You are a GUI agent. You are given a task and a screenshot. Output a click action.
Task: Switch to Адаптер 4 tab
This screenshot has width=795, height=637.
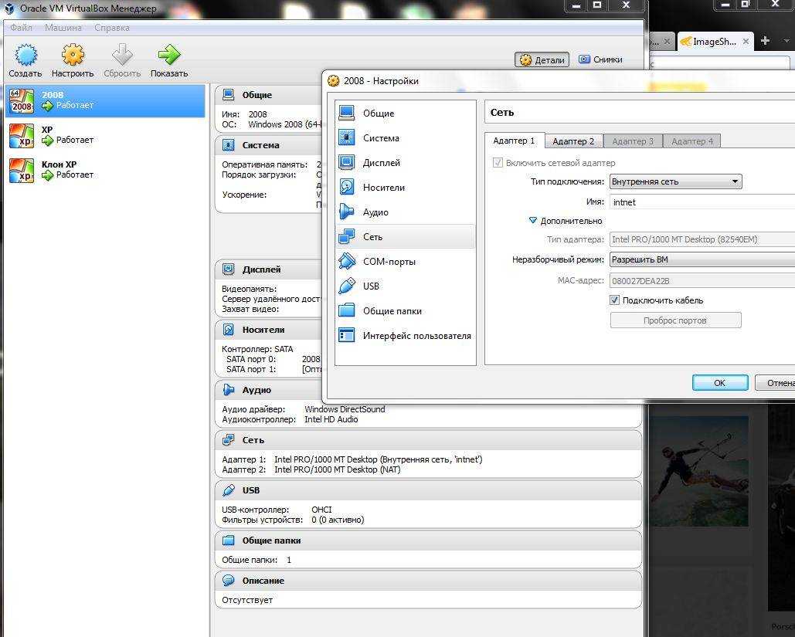coord(692,141)
